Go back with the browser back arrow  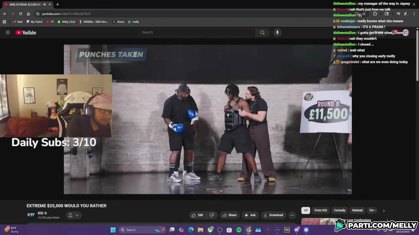[5, 14]
